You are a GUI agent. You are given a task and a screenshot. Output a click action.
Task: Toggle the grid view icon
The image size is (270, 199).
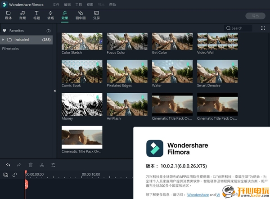point(263,28)
